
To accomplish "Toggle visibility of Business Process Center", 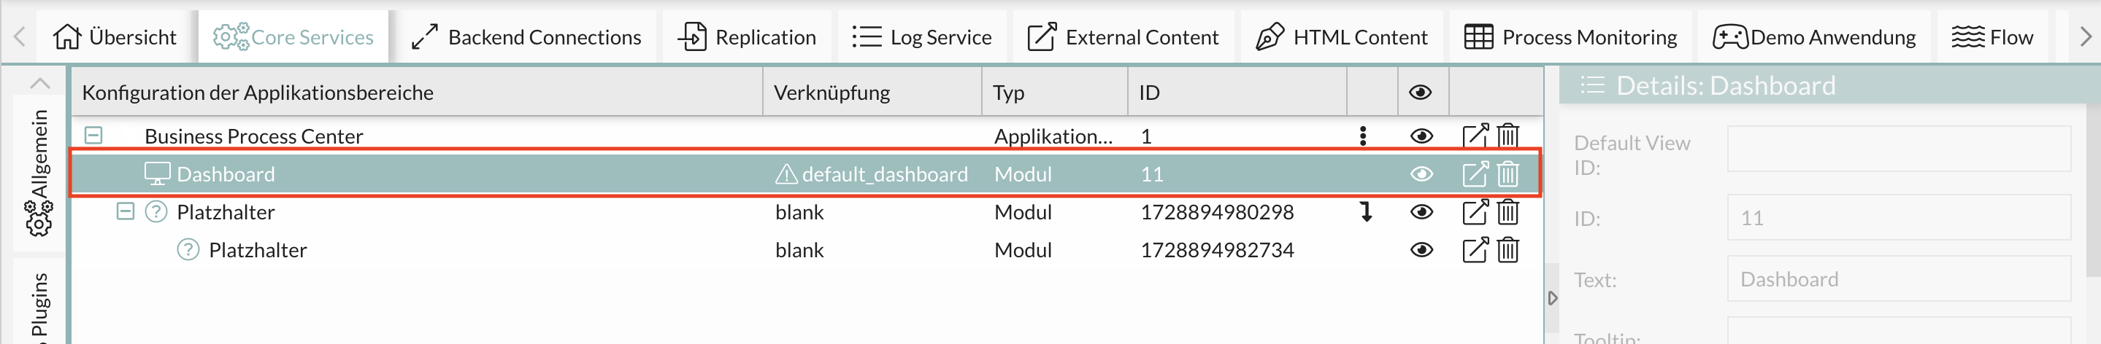I will click(x=1421, y=136).
